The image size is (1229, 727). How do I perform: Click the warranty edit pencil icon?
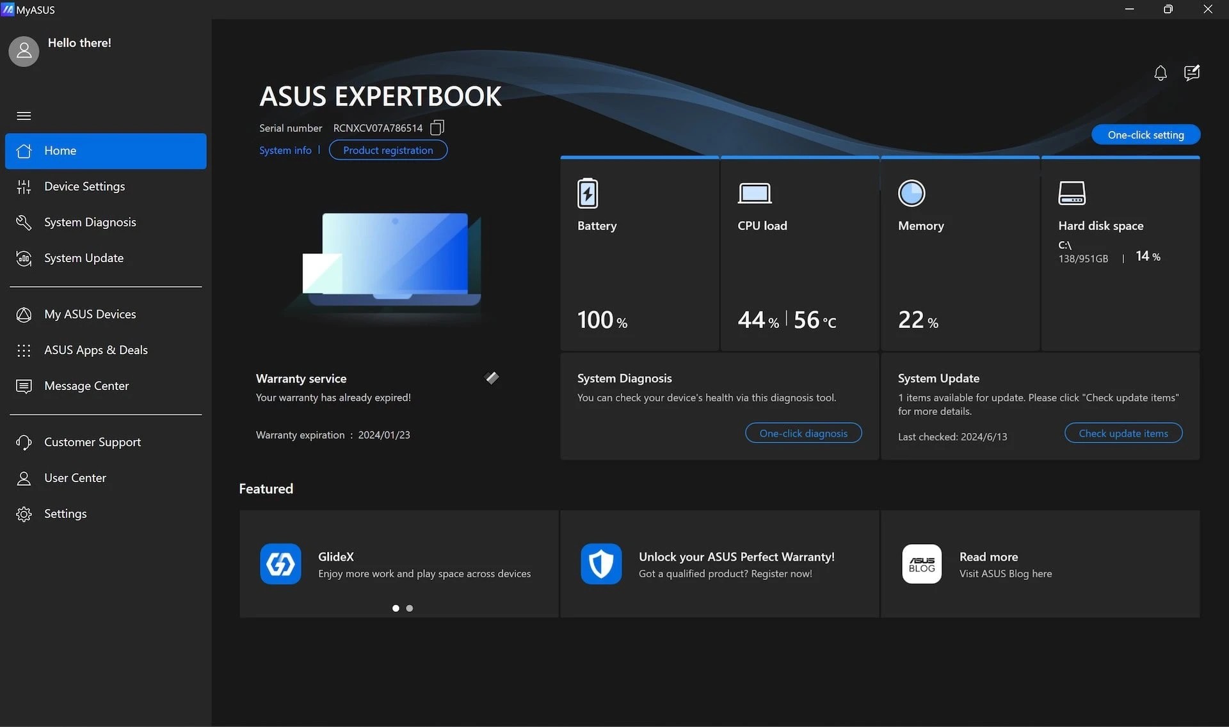pos(492,378)
